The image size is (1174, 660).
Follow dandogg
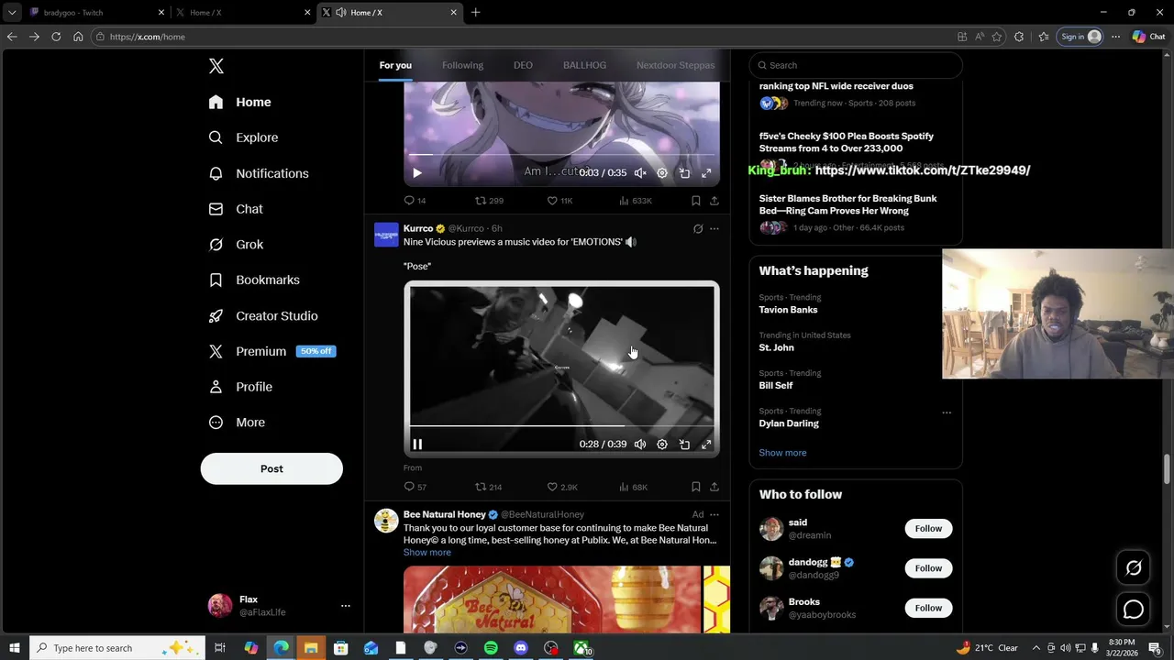tap(928, 568)
